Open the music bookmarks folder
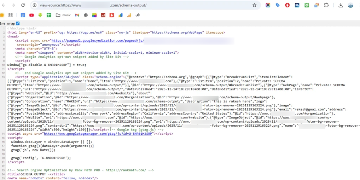The width and height of the screenshot is (360, 180). (x=63, y=15)
